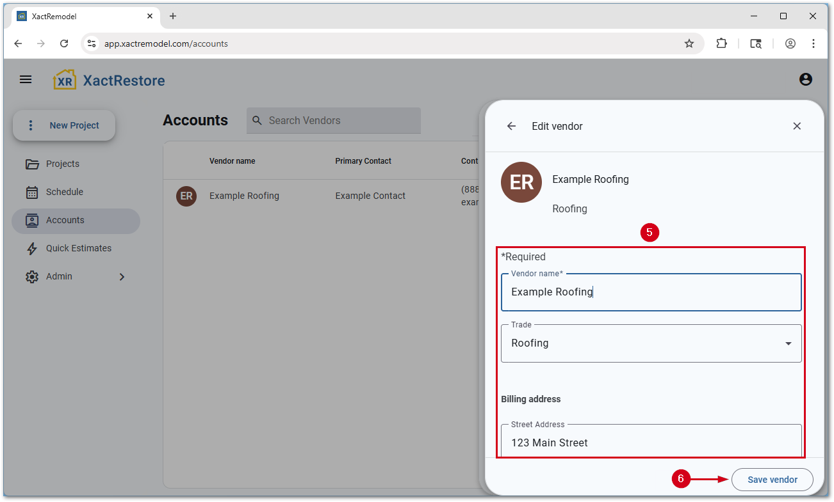Click Example Contact in the vendor table
Image resolution: width=834 pixels, height=502 pixels.
[x=370, y=196]
